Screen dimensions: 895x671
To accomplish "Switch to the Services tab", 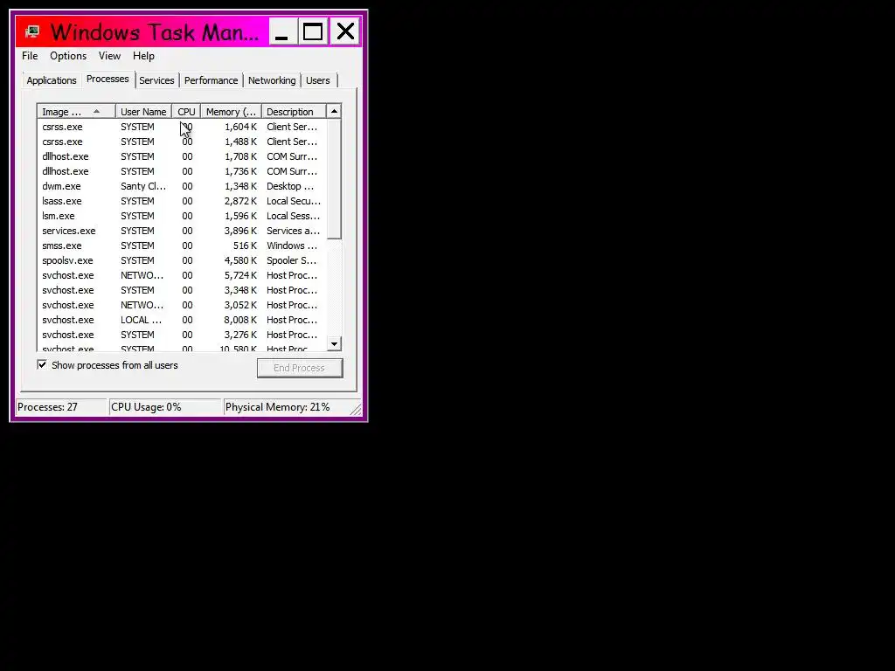I will tap(156, 80).
